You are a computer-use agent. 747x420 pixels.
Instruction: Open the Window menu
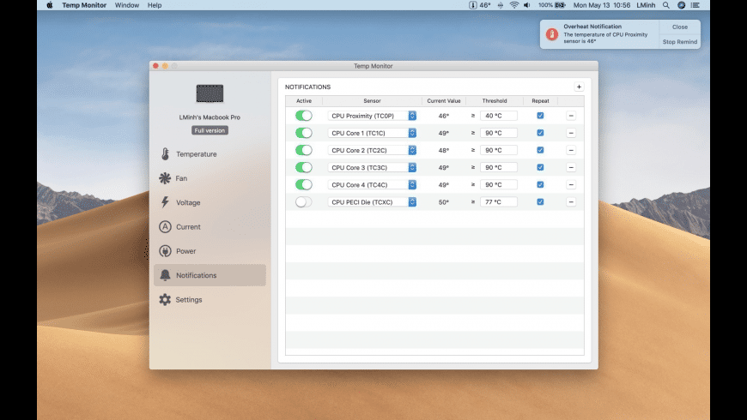pos(127,5)
